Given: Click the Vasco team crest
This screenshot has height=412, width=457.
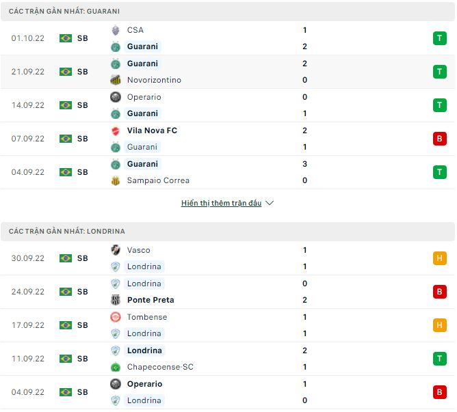Looking at the screenshot, I should [116, 250].
